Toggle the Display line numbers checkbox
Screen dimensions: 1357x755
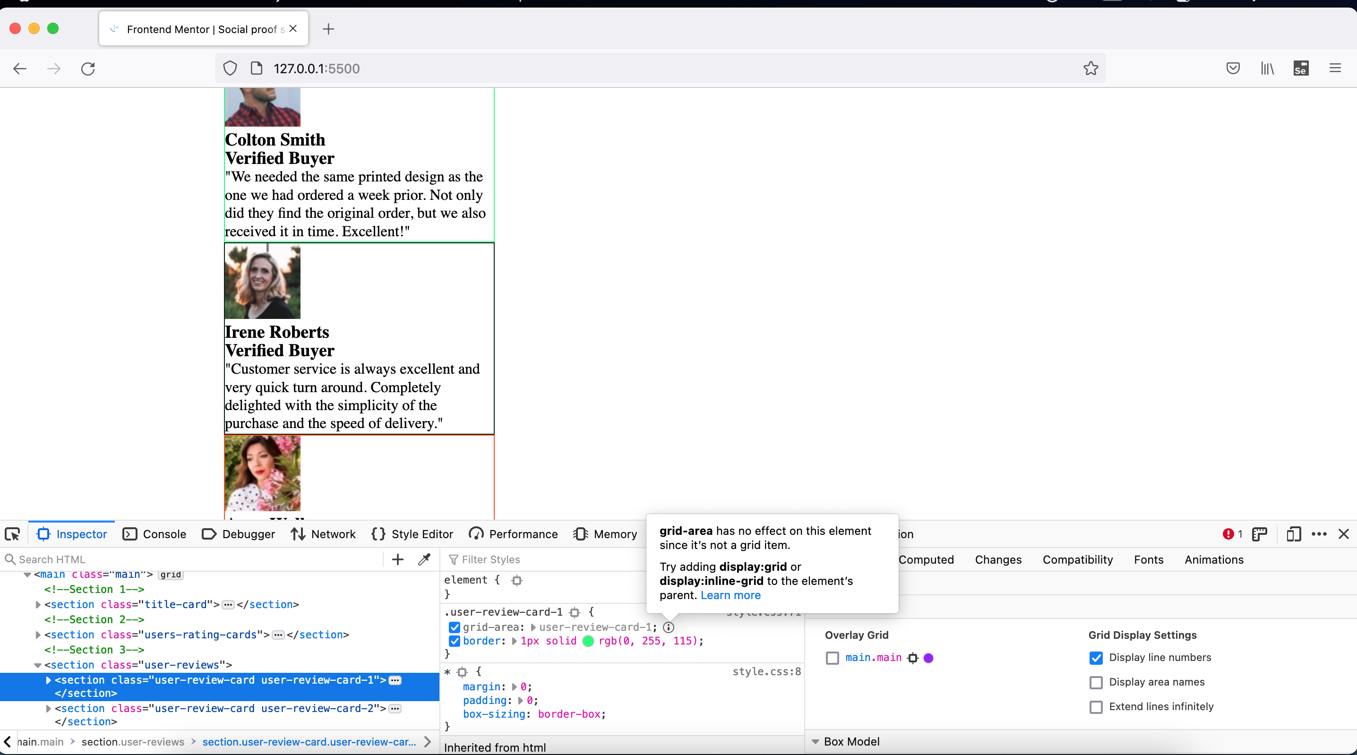(1096, 657)
